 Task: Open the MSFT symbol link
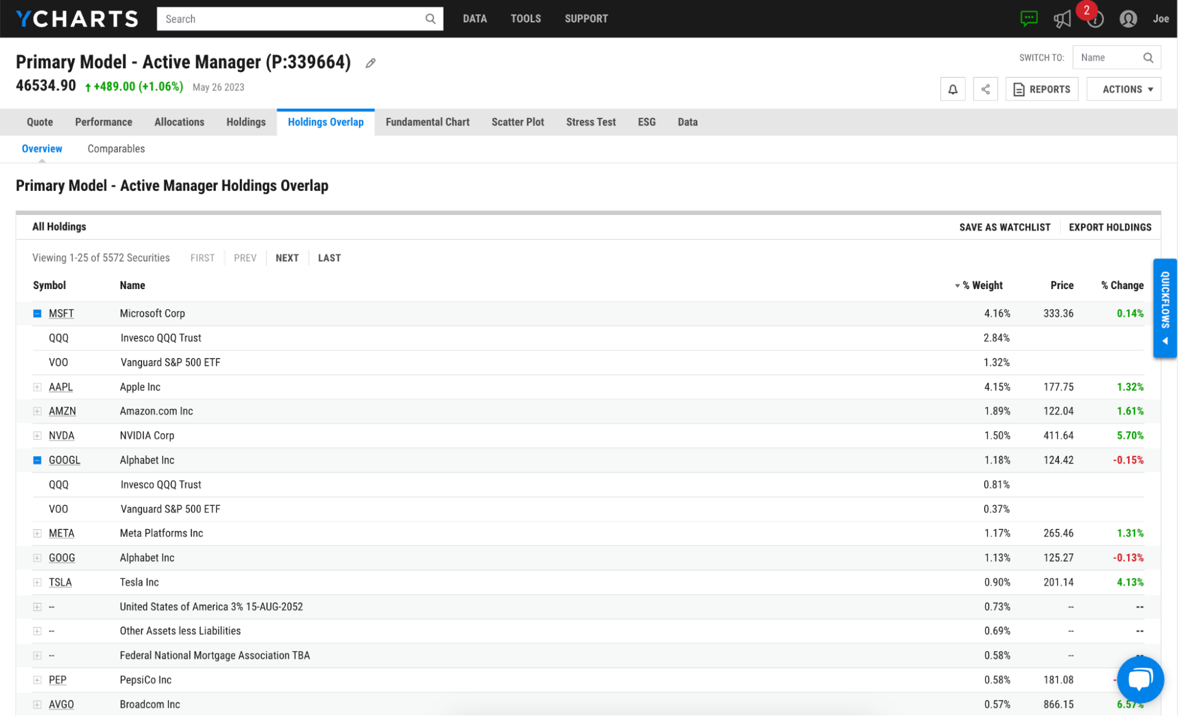tap(61, 314)
